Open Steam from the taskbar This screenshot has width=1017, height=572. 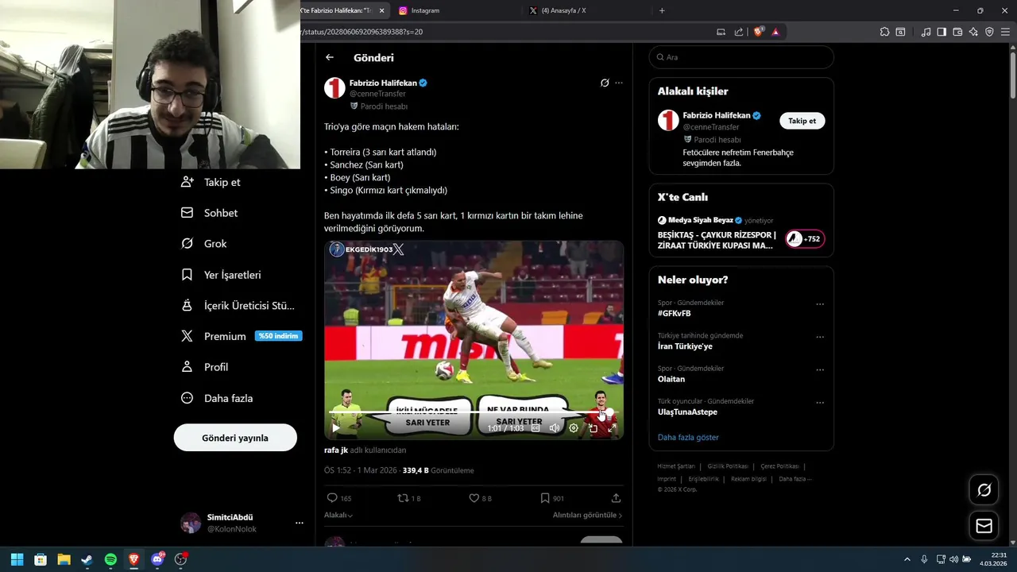tap(87, 559)
